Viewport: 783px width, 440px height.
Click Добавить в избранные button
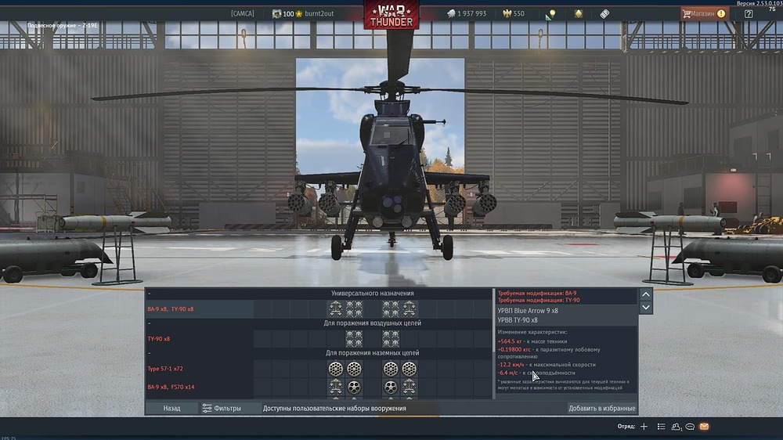point(601,408)
